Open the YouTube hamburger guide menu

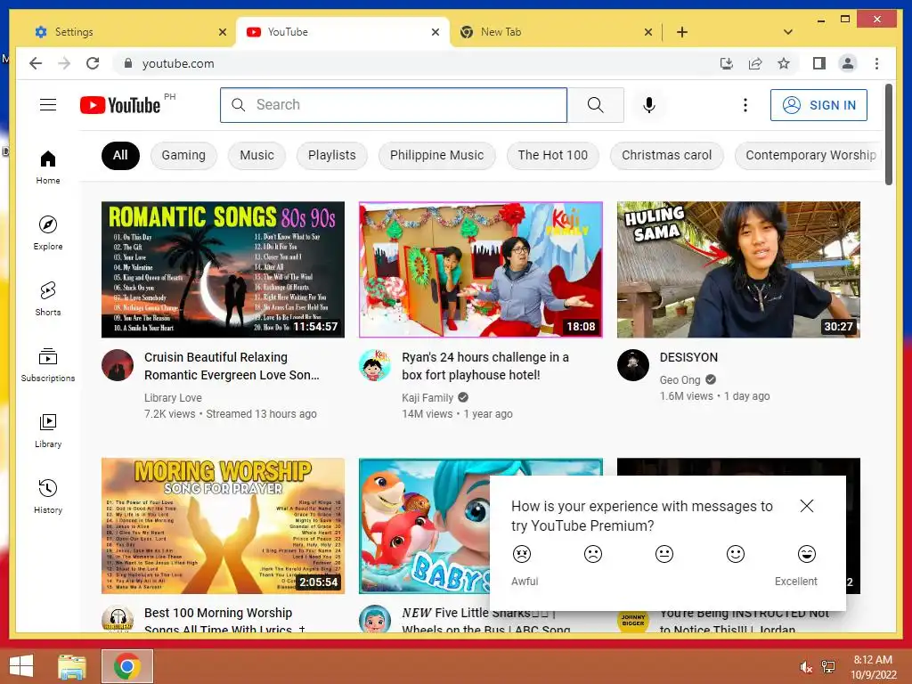[48, 105]
